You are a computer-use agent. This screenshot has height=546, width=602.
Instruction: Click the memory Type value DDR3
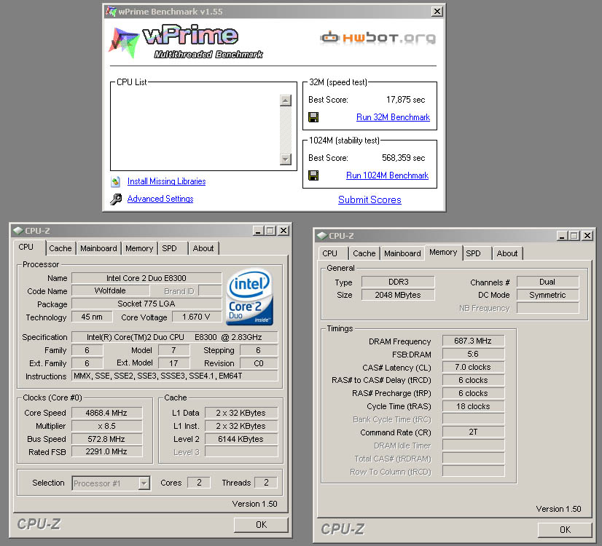[398, 282]
